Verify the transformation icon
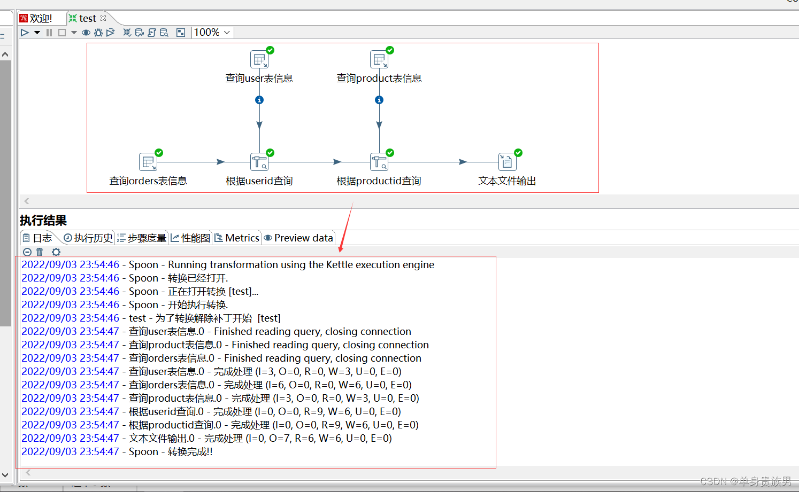The image size is (799, 492). [127, 33]
